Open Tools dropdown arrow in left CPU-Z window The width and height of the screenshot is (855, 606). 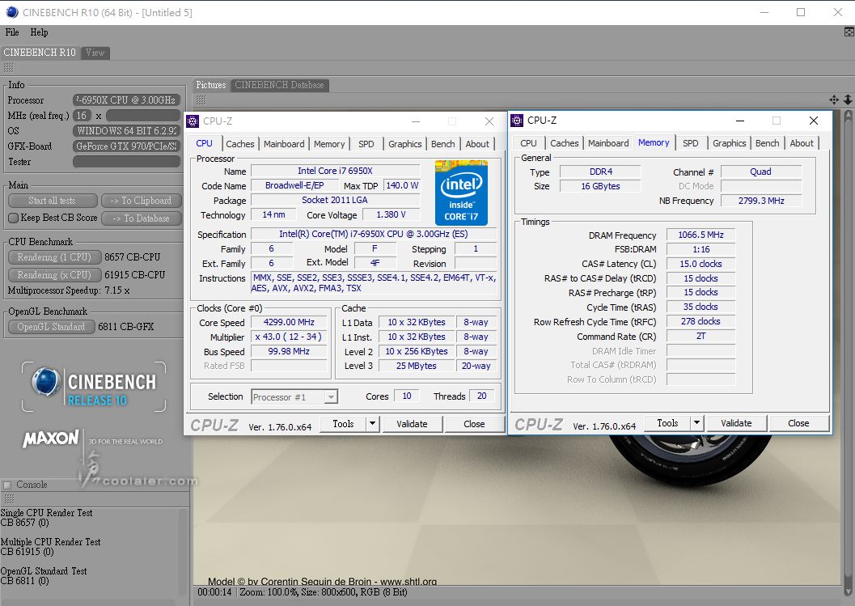tap(372, 424)
